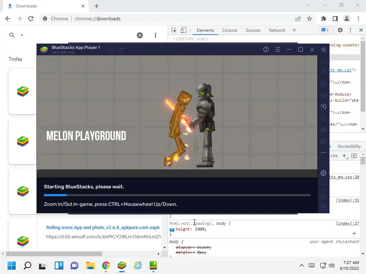Click the BlueStacks loading progress bar
The width and height of the screenshot is (366, 274).
(x=177, y=195)
